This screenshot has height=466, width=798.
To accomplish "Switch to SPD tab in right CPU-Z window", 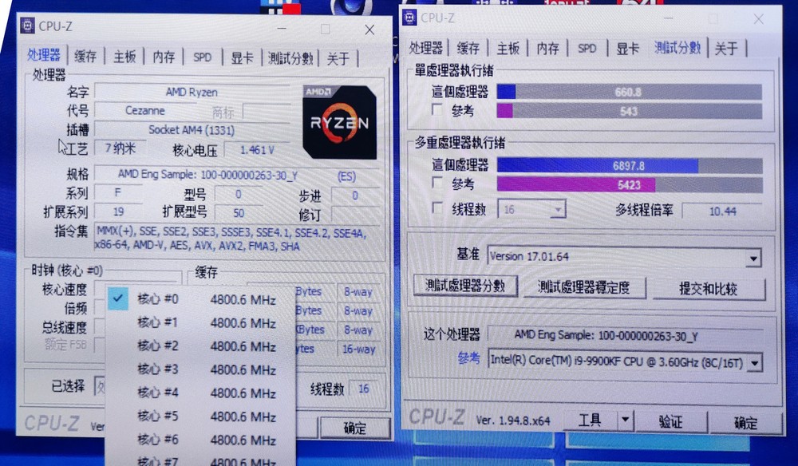I will 587,49.
